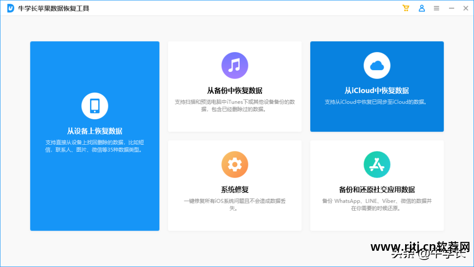This screenshot has width=474, height=267.
Task: Open the store via the yellow cart icon
Action: pyautogui.click(x=406, y=8)
